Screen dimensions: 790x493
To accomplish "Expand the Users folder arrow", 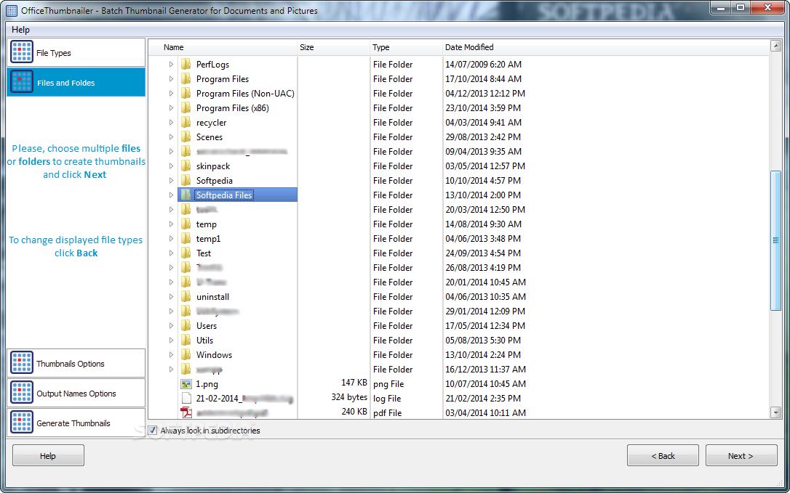I will (x=171, y=326).
